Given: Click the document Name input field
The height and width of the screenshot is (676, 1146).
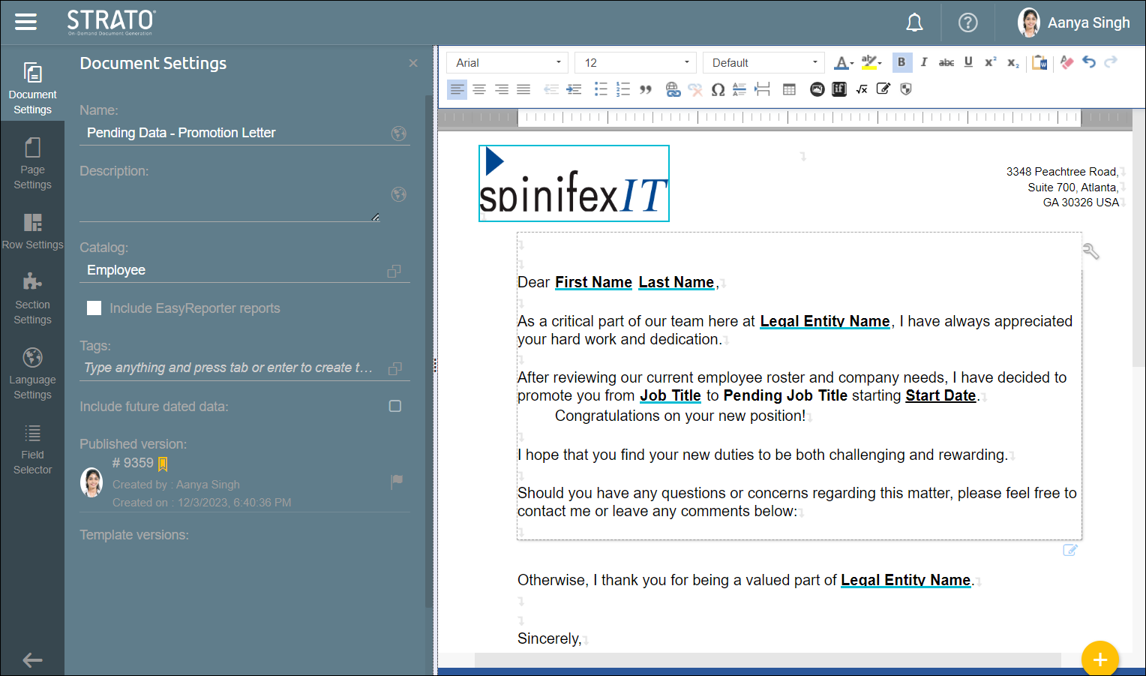Looking at the screenshot, I should tap(236, 133).
